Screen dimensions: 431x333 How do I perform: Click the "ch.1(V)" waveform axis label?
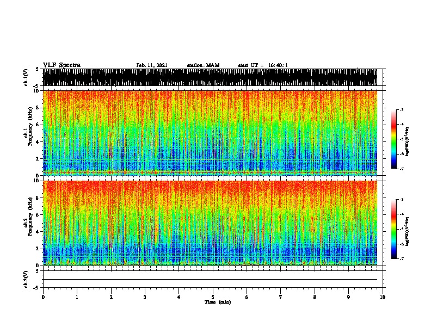[x=26, y=77]
